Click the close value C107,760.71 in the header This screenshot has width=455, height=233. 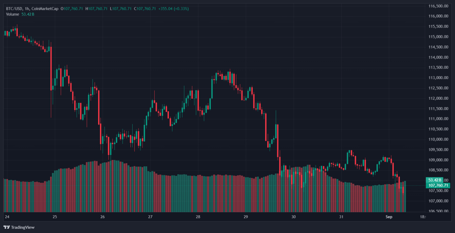[x=145, y=9]
